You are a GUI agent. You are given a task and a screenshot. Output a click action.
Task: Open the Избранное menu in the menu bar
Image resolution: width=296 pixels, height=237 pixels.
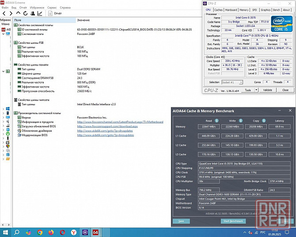click(38, 8)
